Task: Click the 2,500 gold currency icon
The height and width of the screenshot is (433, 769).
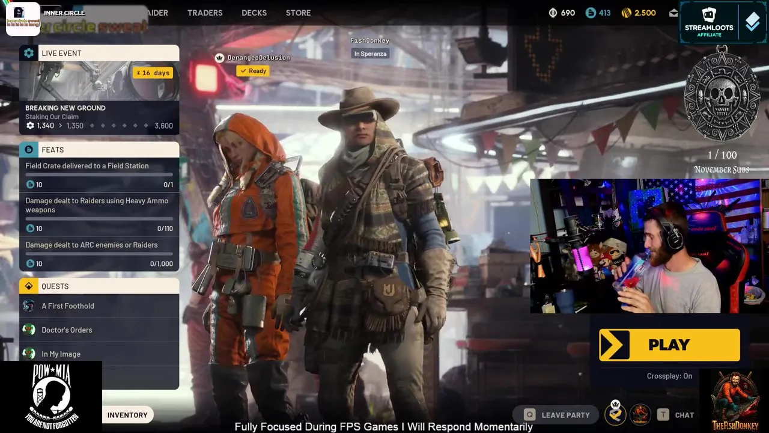Action: click(x=627, y=13)
